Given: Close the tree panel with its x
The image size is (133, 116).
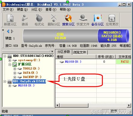Looking at the screenshot, I should pyautogui.click(x=52, y=51).
